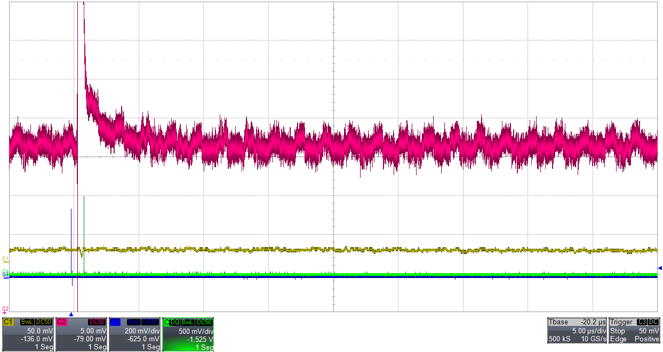663x352 pixels.
Task: Click the -20.2 µs timebase delay
Action: click(x=594, y=322)
